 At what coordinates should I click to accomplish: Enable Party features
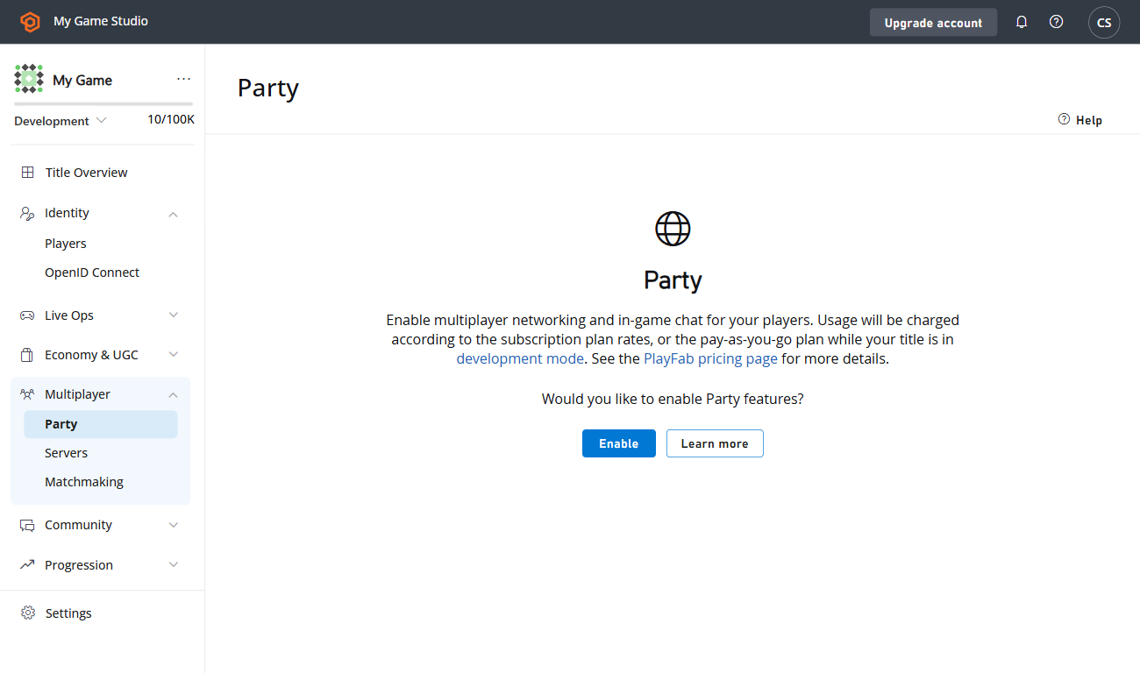coord(618,443)
